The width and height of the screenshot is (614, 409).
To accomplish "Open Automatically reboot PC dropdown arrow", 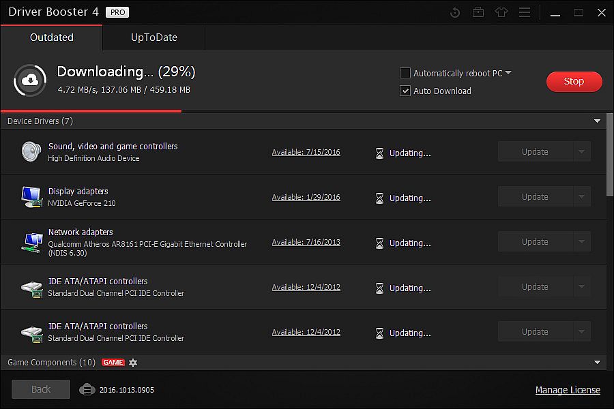I will (x=508, y=73).
